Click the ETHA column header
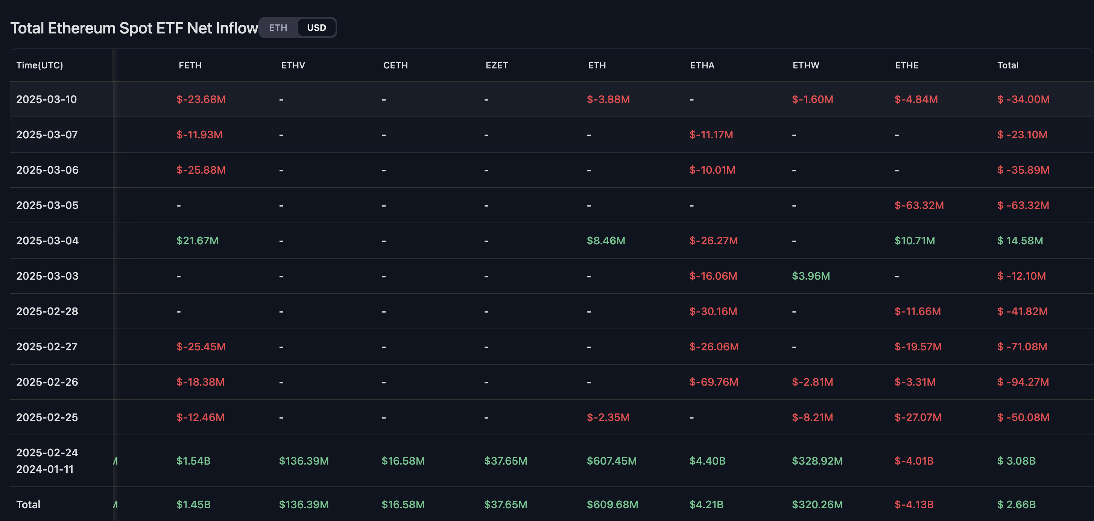Viewport: 1094px width, 521px height. pyautogui.click(x=702, y=65)
